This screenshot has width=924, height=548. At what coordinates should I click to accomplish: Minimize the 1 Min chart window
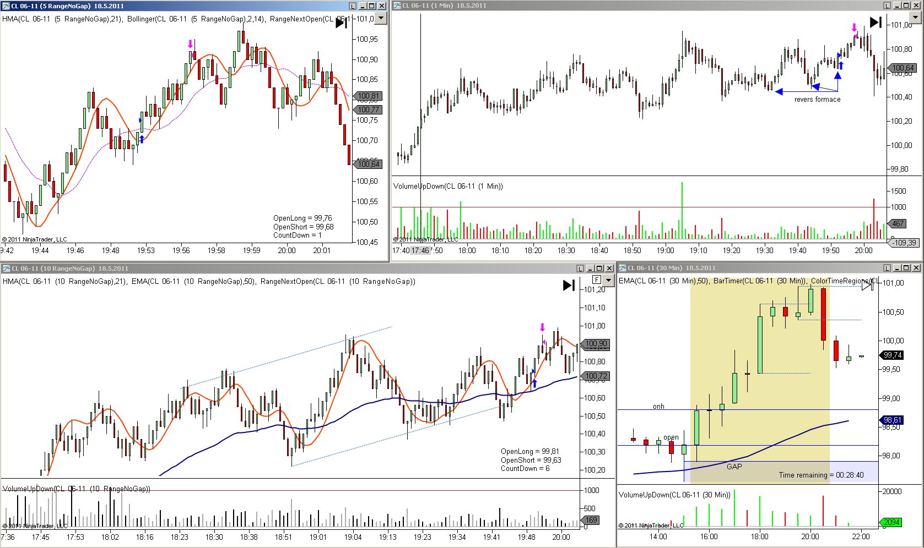[x=897, y=6]
